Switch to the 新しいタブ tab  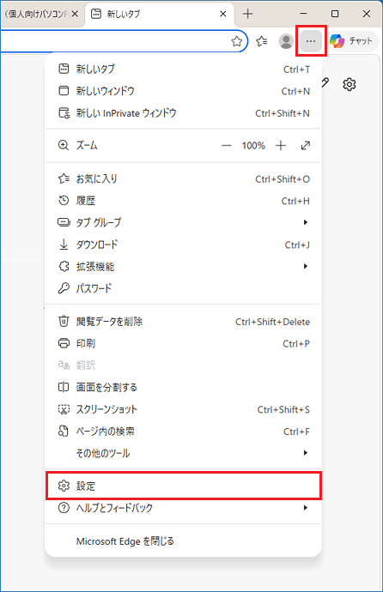coord(159,14)
